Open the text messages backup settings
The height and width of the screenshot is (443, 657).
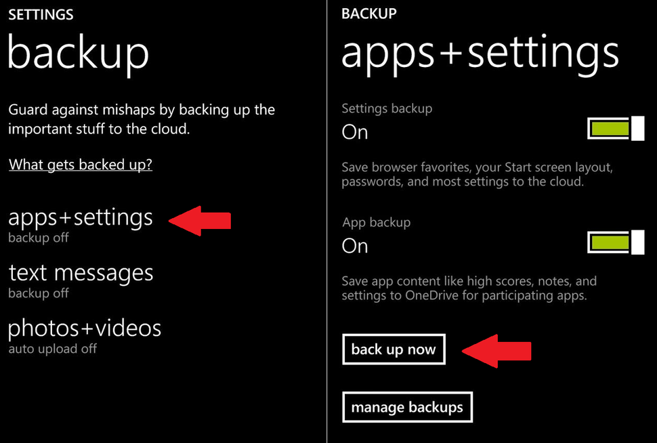tap(81, 274)
